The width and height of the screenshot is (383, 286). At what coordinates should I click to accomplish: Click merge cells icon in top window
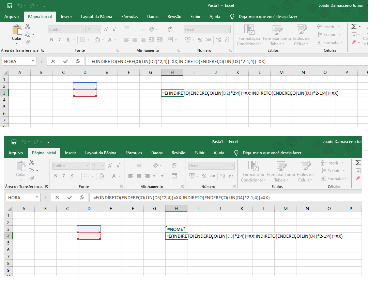(x=170, y=39)
